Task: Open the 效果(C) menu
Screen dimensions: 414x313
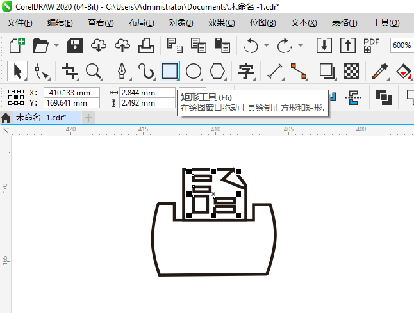Action: point(221,23)
